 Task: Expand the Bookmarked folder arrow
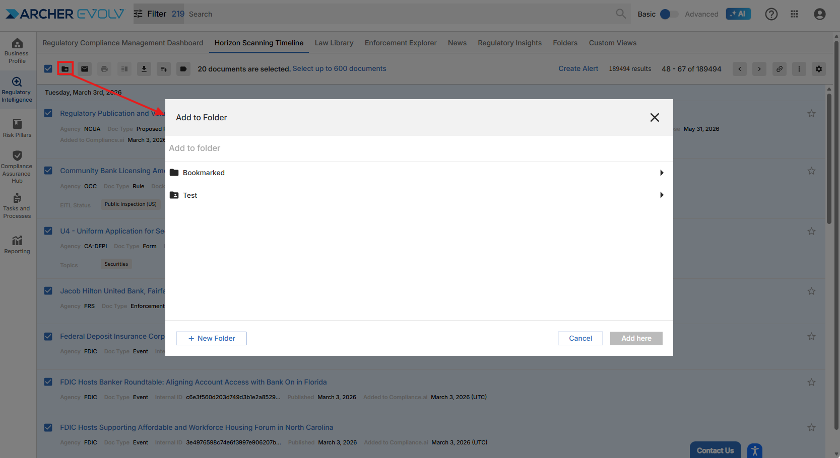[x=662, y=173]
